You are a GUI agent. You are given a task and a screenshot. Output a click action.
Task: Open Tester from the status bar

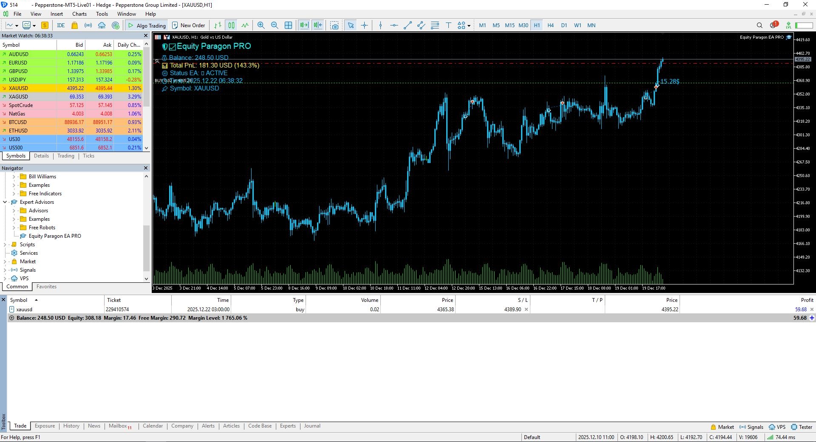coord(802,427)
